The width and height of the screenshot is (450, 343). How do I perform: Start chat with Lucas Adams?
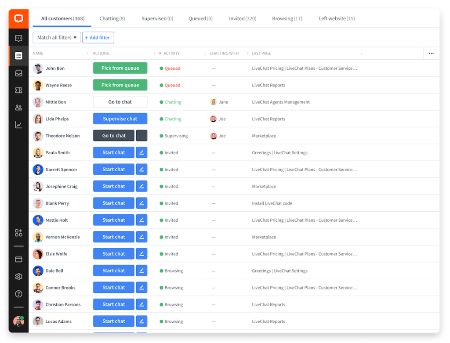114,321
